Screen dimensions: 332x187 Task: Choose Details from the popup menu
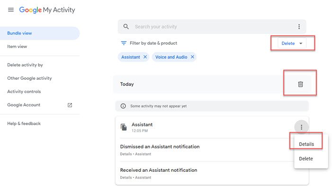click(x=306, y=144)
